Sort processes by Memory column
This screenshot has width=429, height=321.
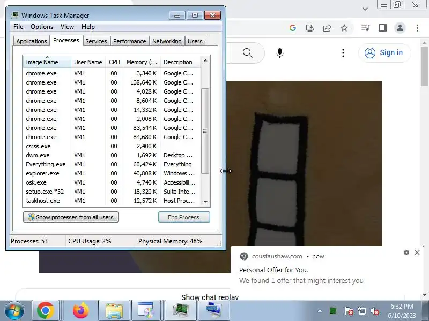coord(142,62)
